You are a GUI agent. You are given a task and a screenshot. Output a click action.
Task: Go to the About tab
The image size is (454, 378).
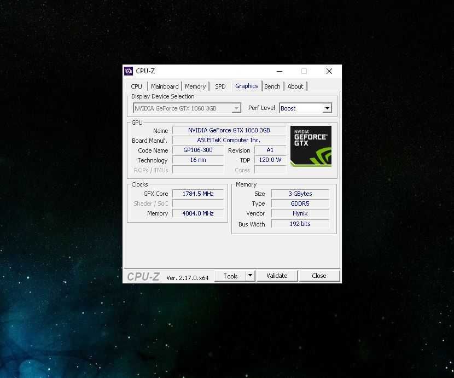(295, 86)
